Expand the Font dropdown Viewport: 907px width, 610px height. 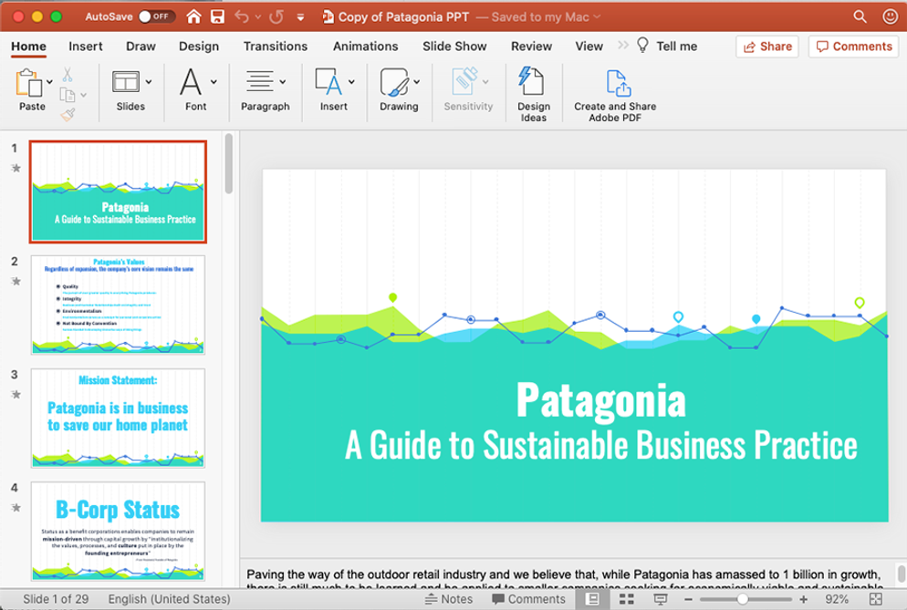point(214,82)
